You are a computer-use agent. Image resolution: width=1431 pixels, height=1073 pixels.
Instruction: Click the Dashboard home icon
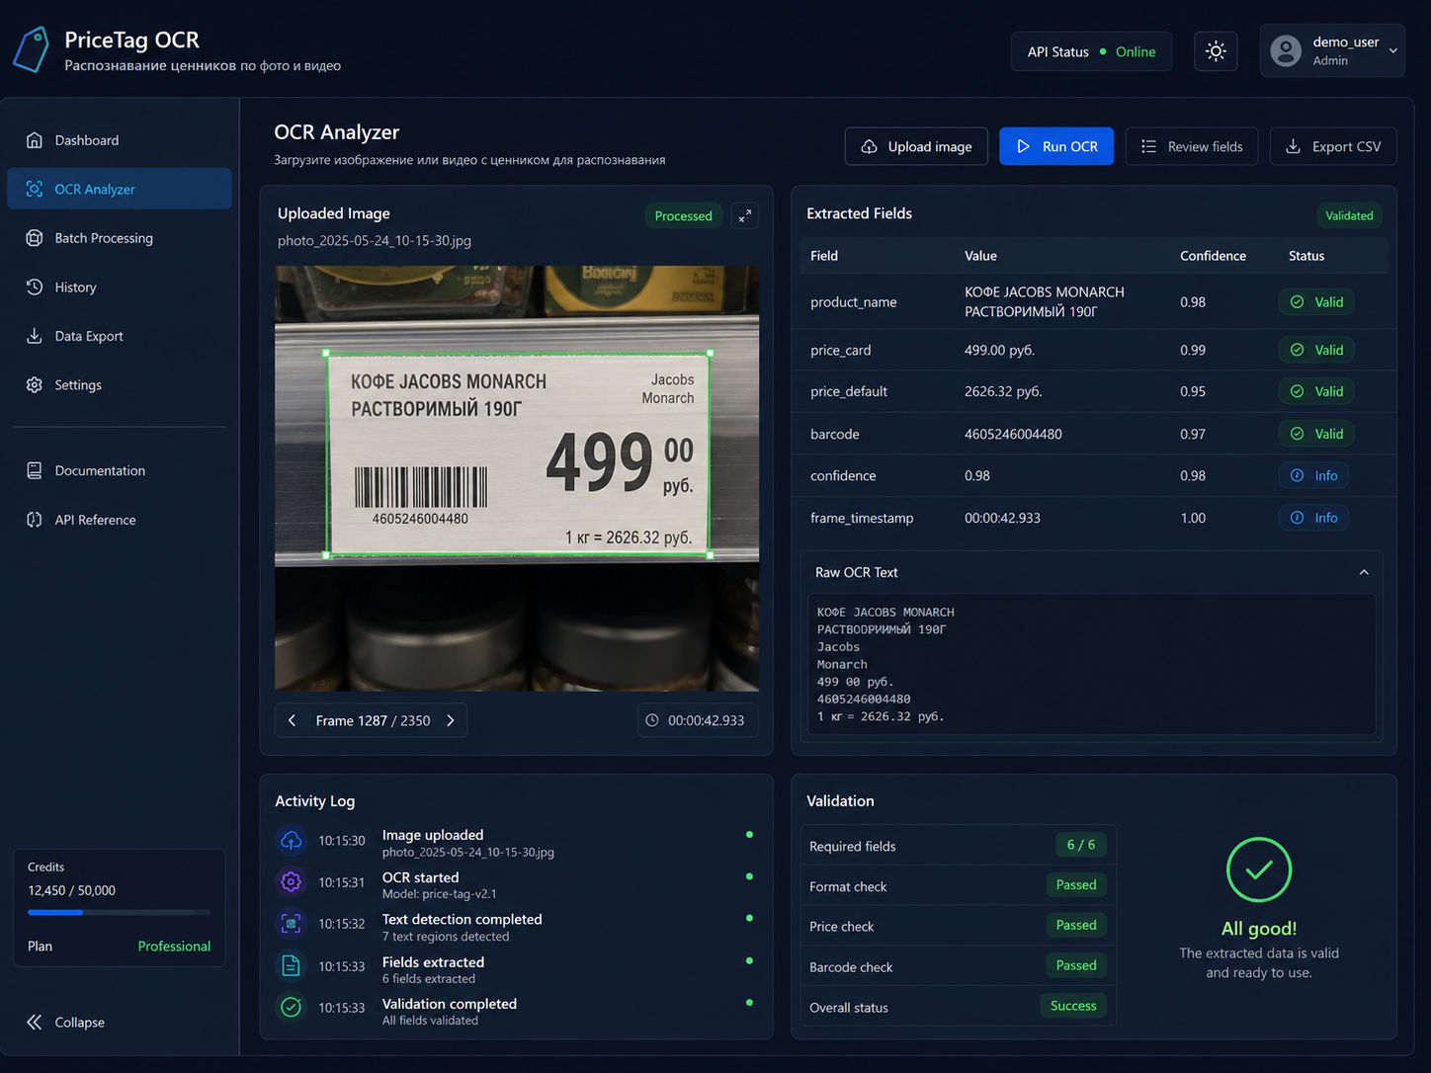pyautogui.click(x=35, y=139)
